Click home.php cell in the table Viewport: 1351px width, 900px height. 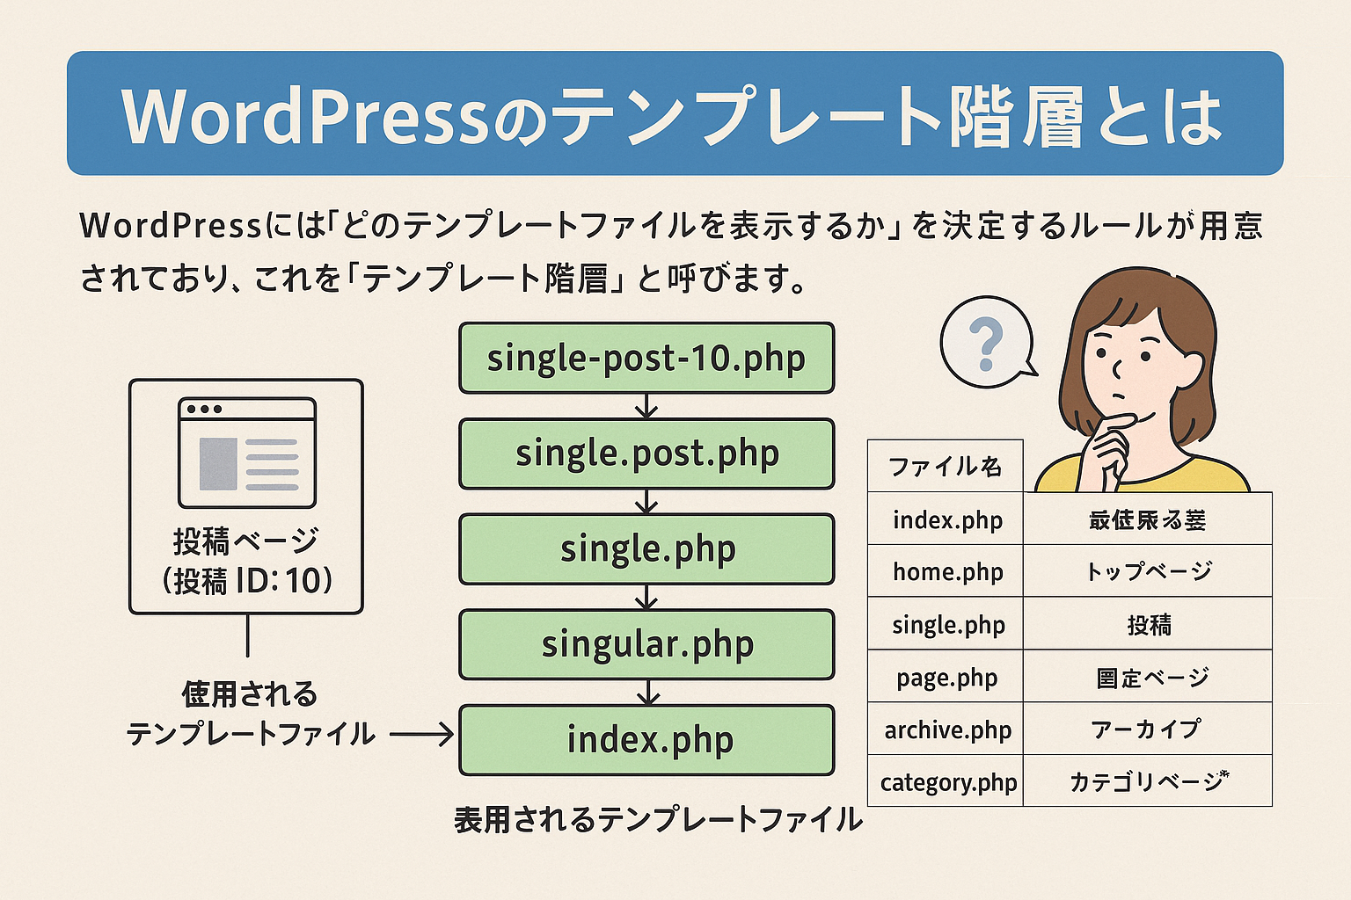coord(946,571)
